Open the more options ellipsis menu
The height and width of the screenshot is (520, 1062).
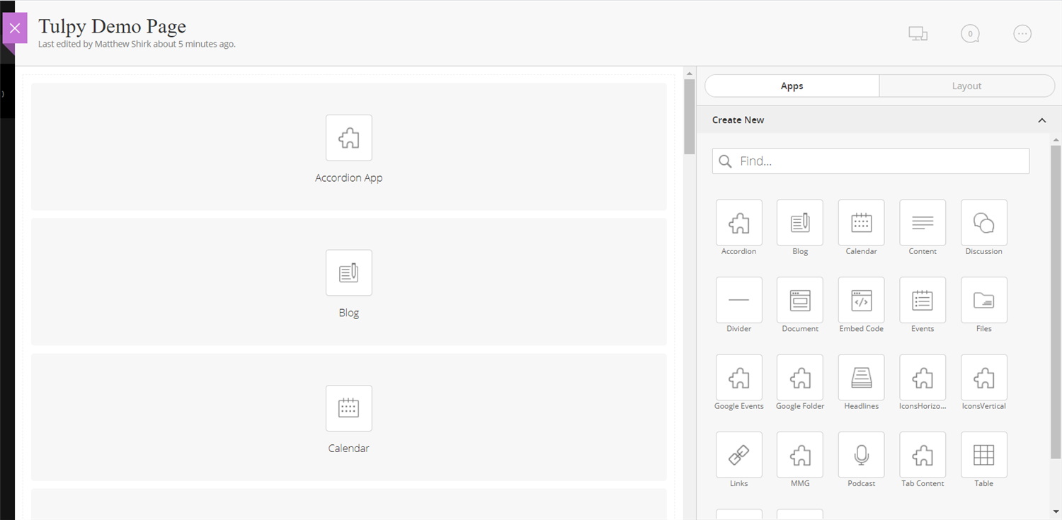pyautogui.click(x=1022, y=33)
